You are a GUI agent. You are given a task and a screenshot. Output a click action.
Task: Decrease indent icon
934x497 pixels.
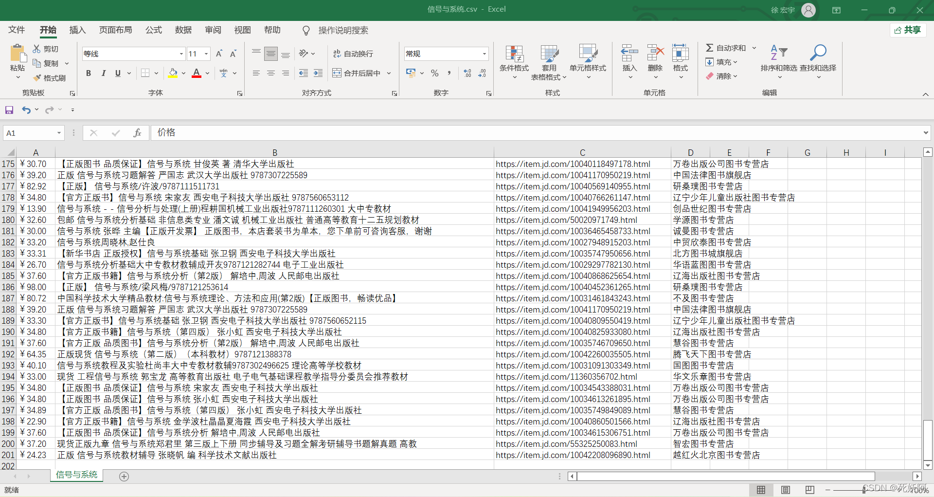coord(304,73)
